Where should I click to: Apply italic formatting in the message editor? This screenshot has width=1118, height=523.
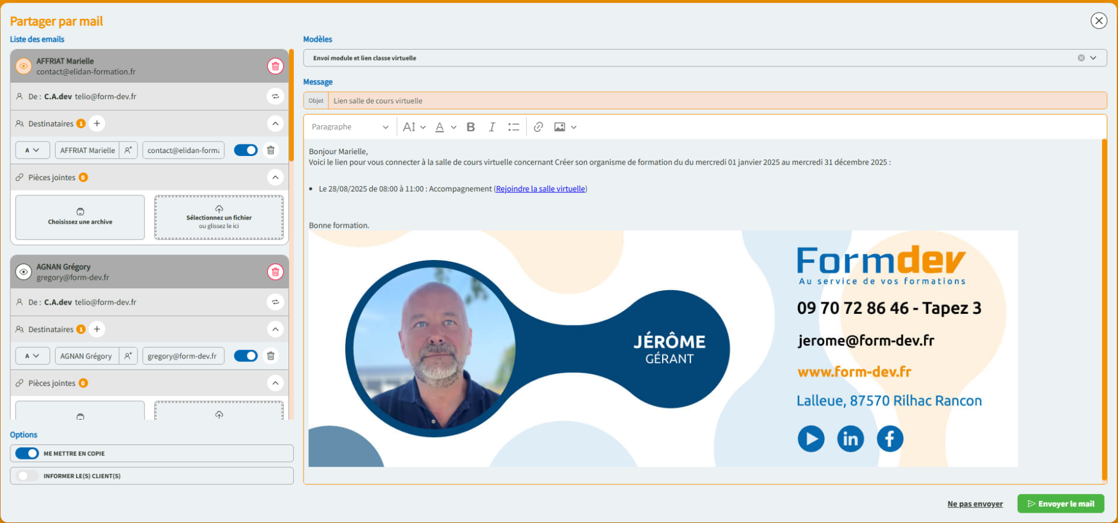[492, 127]
